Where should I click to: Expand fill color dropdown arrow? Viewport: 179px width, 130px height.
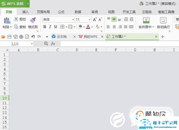coord(84,27)
